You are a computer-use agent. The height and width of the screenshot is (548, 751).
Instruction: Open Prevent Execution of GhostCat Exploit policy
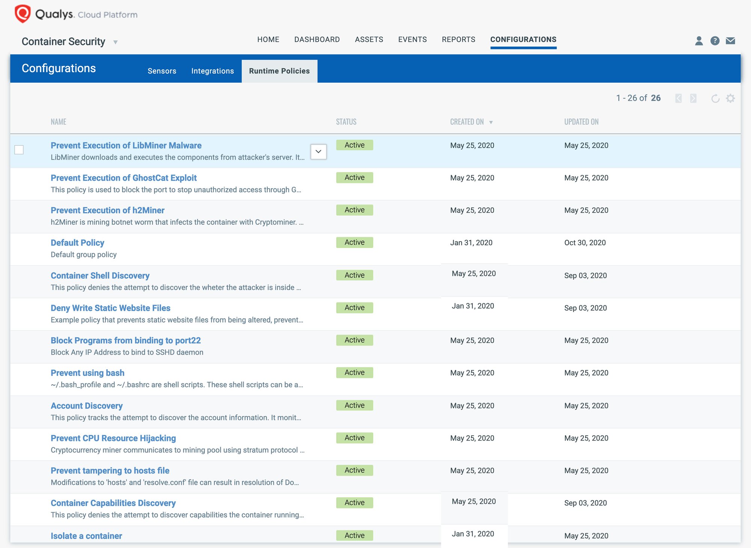click(124, 178)
